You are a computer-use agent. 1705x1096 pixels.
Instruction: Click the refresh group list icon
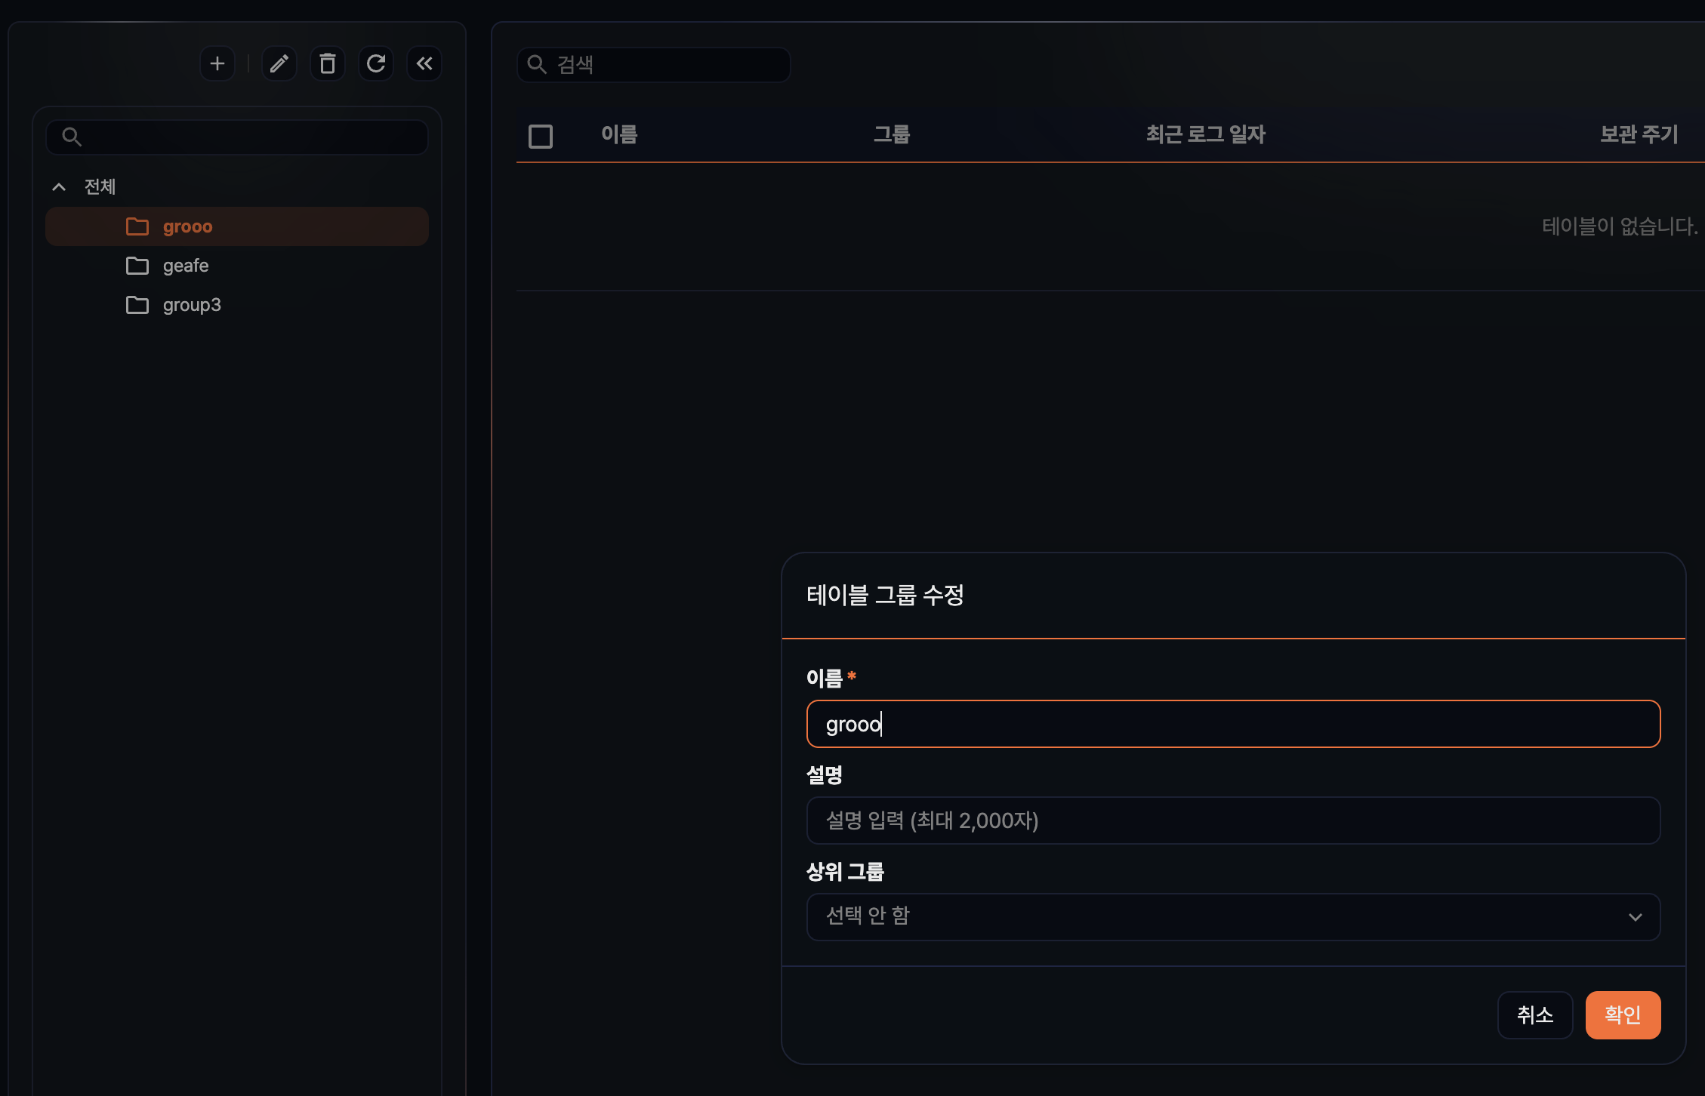[x=376, y=63]
